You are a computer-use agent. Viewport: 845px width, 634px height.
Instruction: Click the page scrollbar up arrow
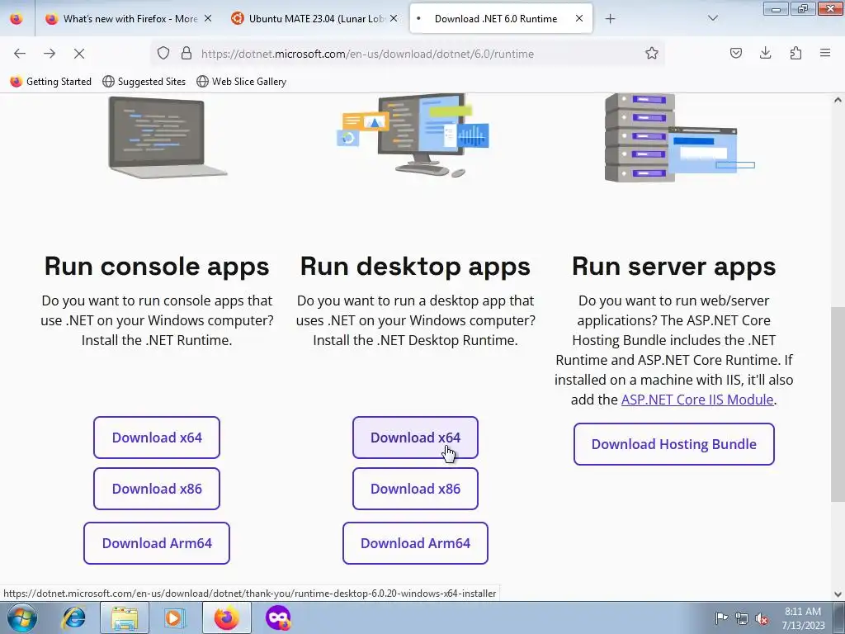[838, 100]
